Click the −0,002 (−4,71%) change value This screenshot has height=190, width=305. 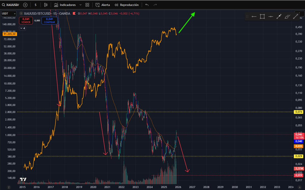coord(129,14)
